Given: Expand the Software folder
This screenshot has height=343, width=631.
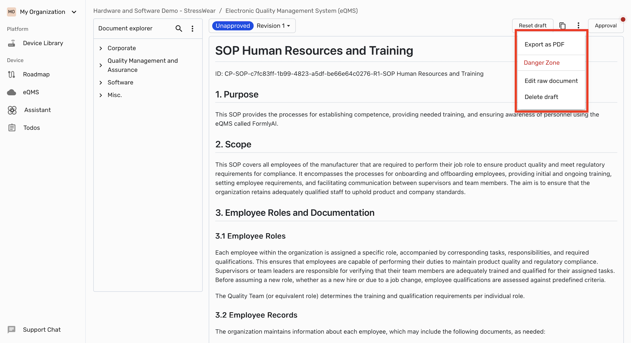Looking at the screenshot, I should 101,82.
